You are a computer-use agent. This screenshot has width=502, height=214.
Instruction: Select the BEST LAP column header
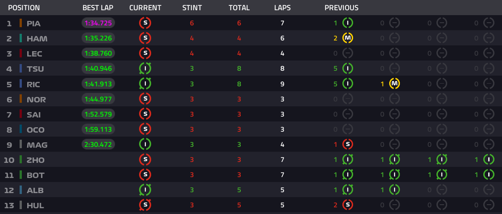pyautogui.click(x=98, y=8)
